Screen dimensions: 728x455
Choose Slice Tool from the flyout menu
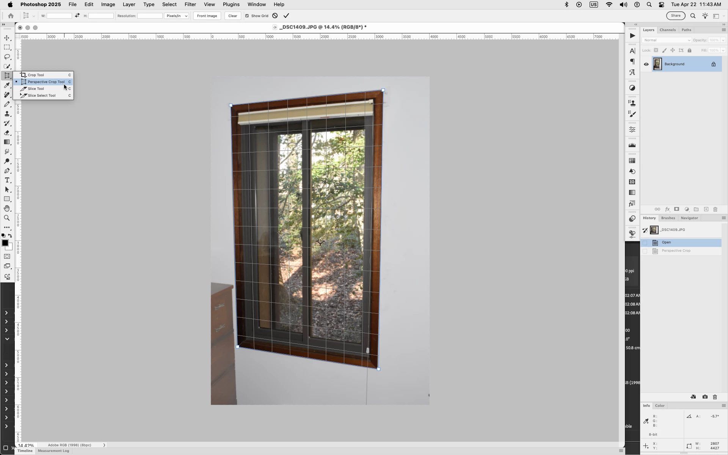pyautogui.click(x=36, y=89)
